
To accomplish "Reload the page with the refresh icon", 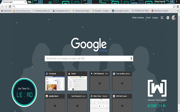I will tap(10, 6).
